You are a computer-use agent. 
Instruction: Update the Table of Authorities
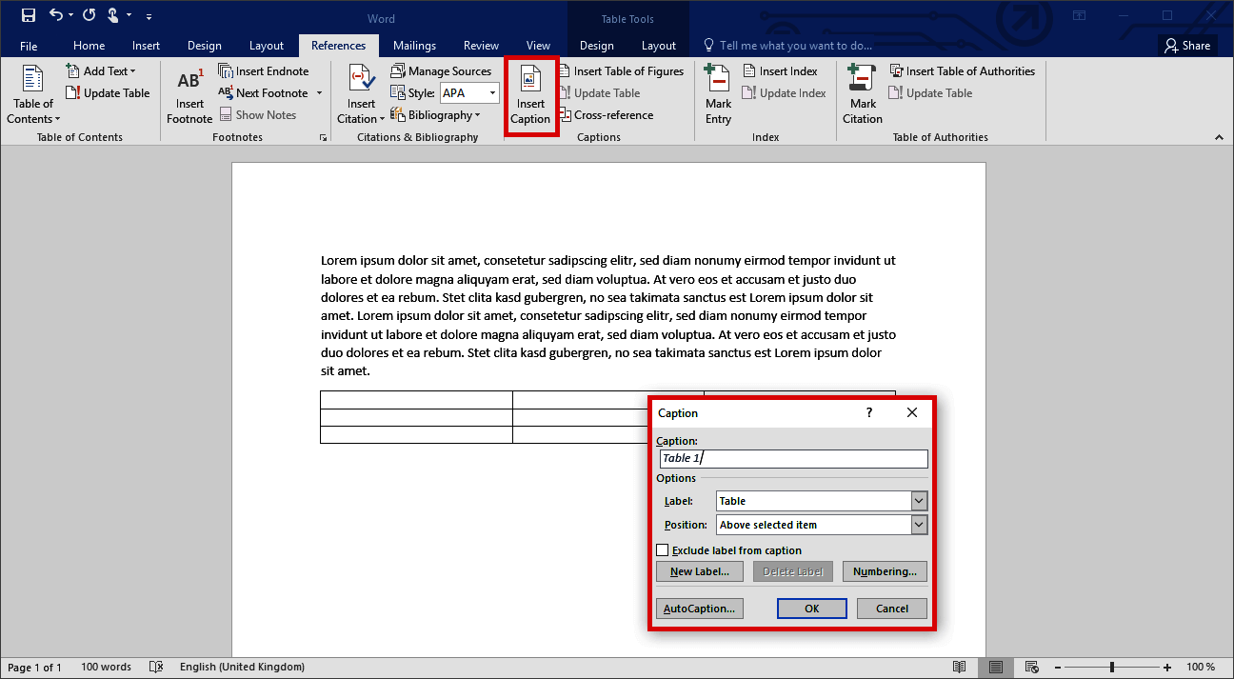(930, 92)
